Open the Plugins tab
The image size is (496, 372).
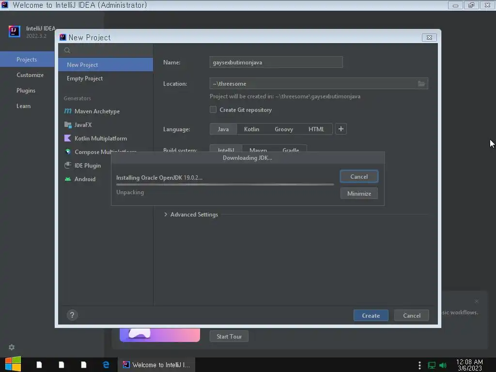[x=27, y=91]
